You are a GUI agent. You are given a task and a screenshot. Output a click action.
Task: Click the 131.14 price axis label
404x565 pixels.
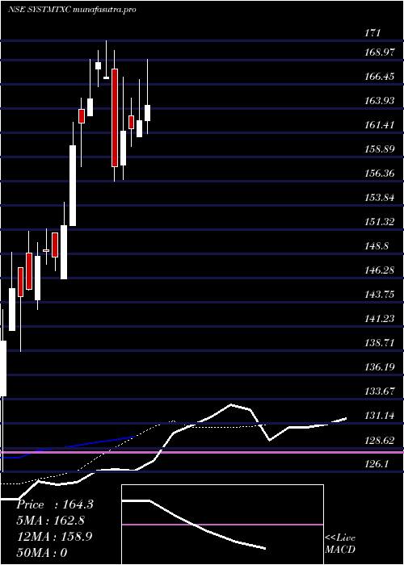[380, 416]
